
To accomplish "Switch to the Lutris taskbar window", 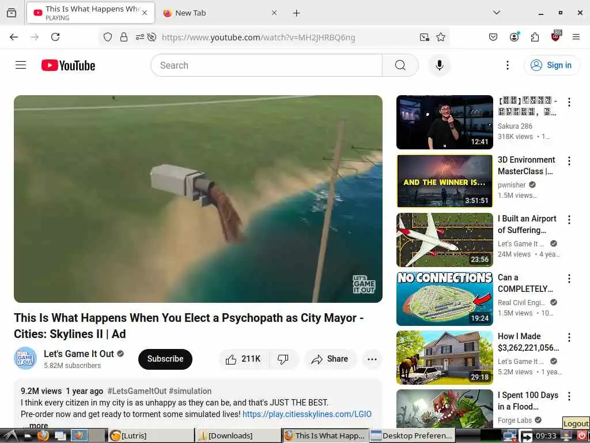I will [152, 436].
